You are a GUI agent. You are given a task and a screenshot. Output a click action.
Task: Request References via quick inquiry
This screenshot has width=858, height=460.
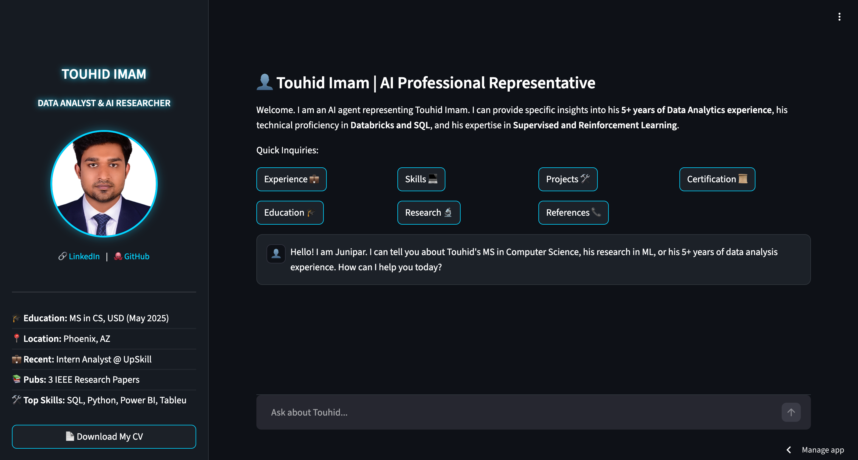573,212
